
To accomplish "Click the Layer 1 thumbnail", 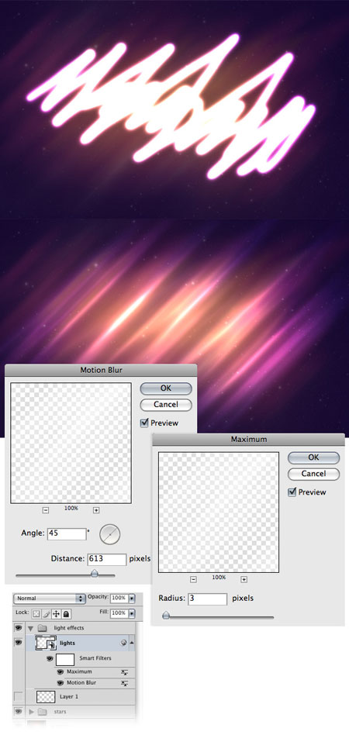I will tap(46, 696).
